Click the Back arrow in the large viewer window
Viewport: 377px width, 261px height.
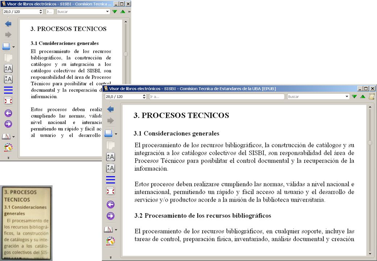point(110,109)
